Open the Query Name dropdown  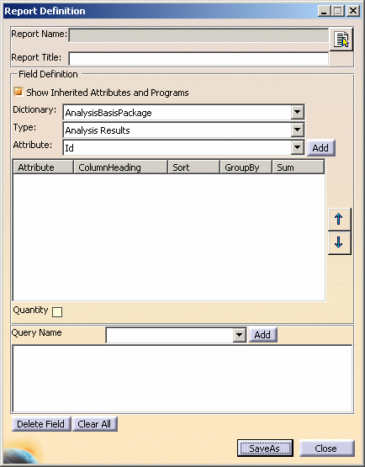click(239, 335)
